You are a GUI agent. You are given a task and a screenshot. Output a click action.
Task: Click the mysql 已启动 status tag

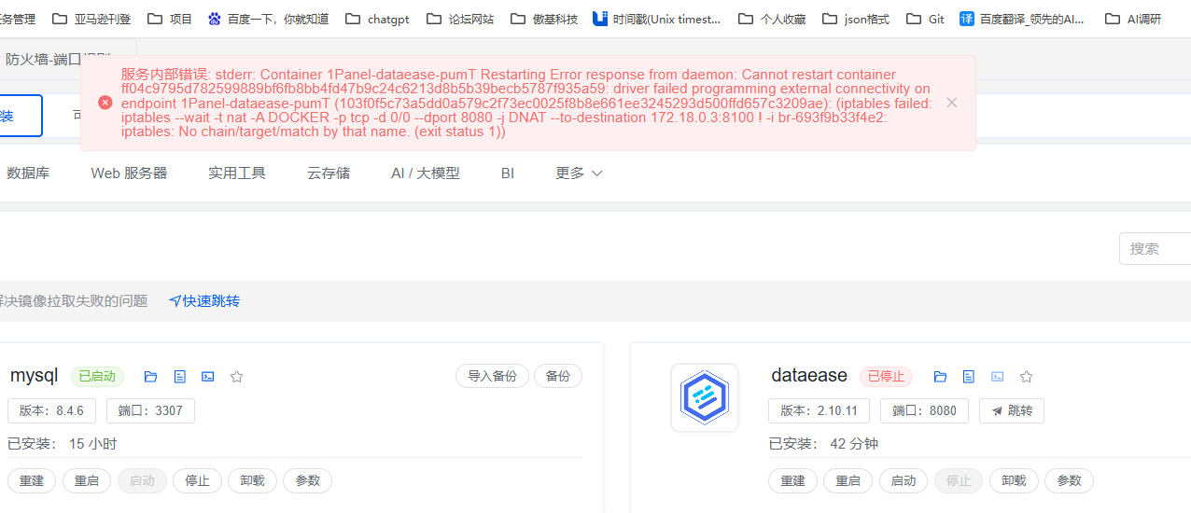97,377
